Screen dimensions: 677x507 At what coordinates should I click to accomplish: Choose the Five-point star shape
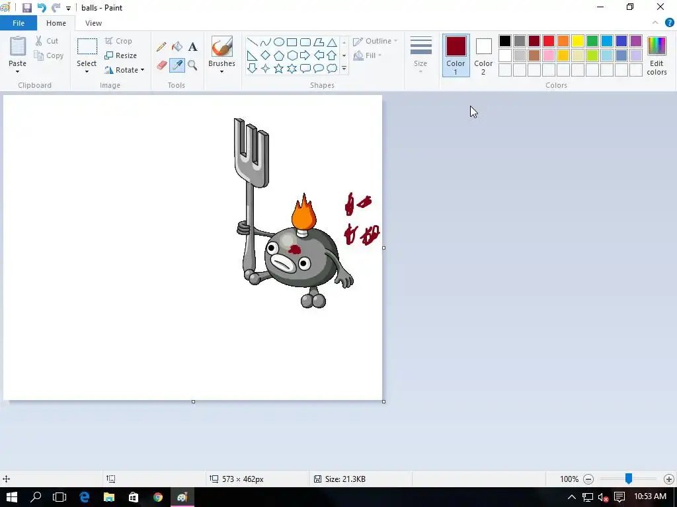pos(279,68)
